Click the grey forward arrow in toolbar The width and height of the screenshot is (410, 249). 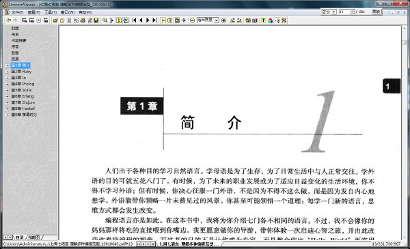click(15, 20)
